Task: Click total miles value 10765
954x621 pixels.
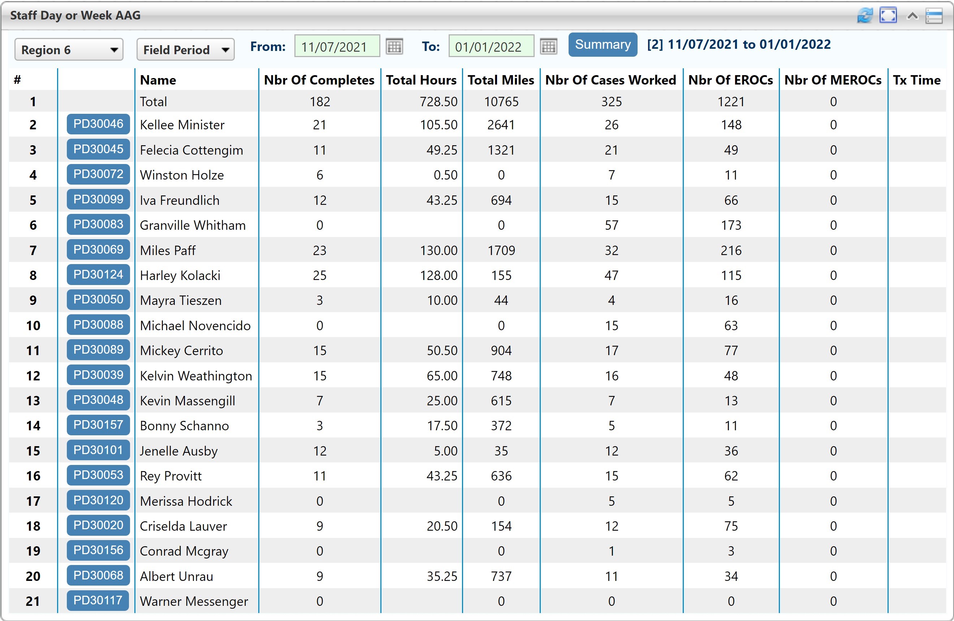Action: click(x=501, y=102)
